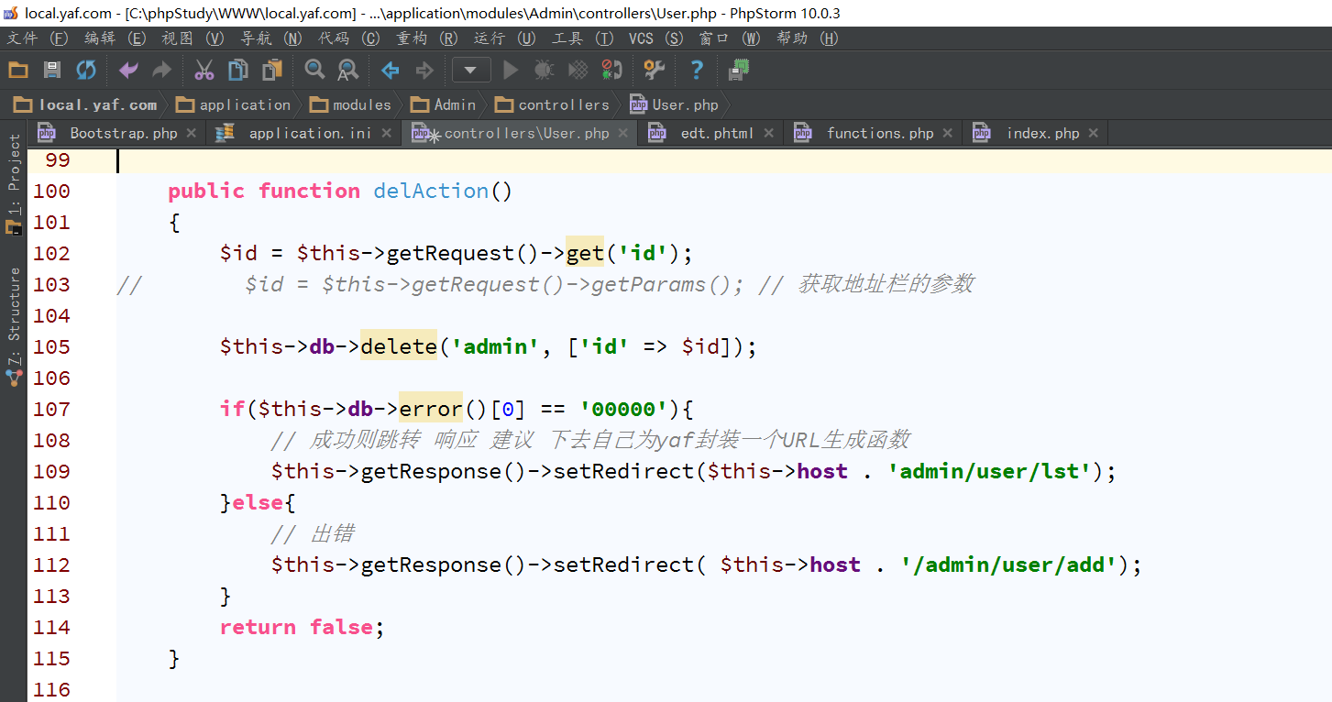Toggle the PHP debug connection listener icon
Viewport: 1332px width, 702px height.
(x=611, y=70)
